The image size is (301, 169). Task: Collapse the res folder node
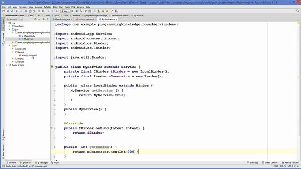pyautogui.click(x=9, y=46)
